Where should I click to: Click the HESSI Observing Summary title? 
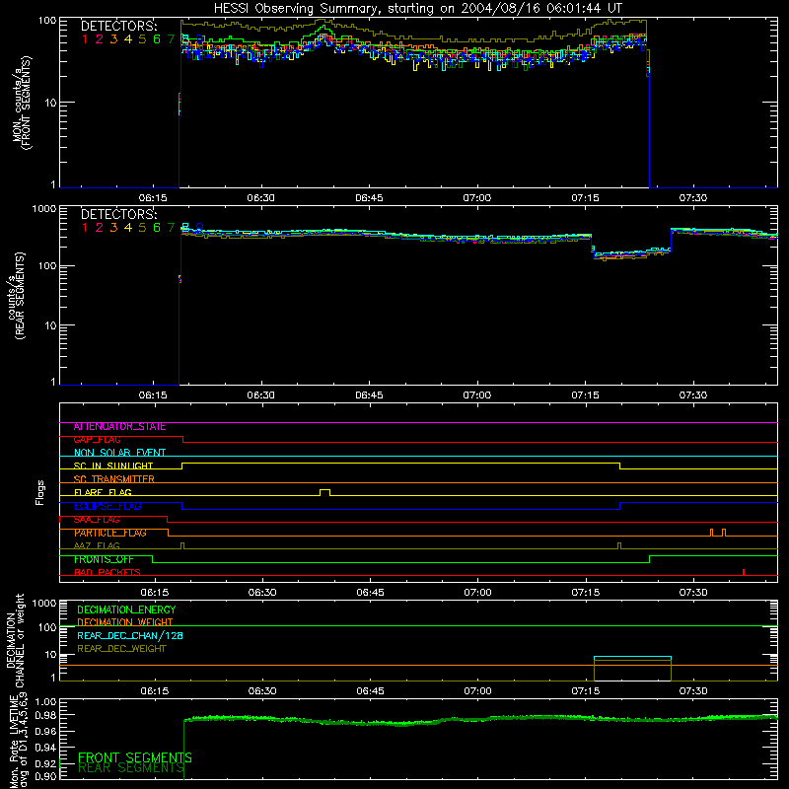(x=417, y=9)
